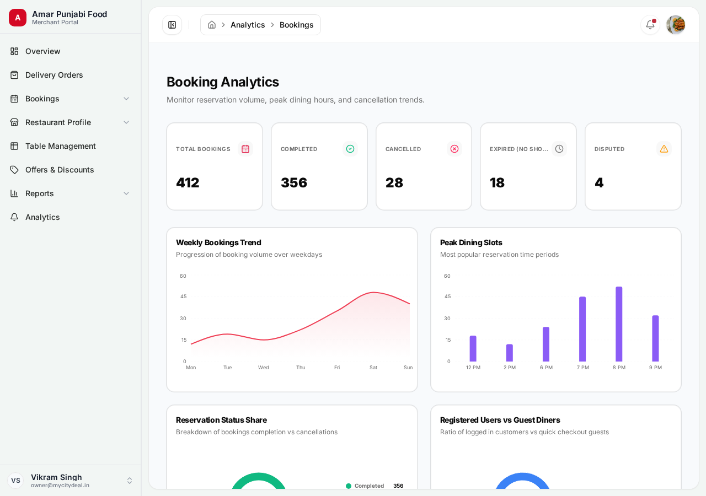Open Delivery Orders in the sidebar

click(x=71, y=75)
